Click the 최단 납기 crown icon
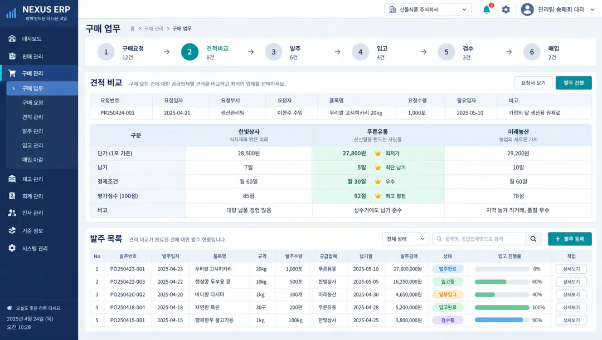The height and width of the screenshot is (340, 602). [378, 167]
